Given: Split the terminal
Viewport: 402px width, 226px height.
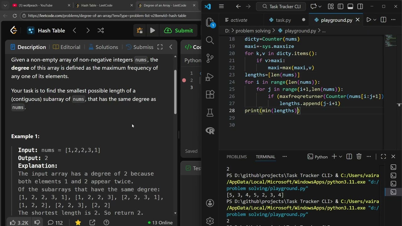Looking at the screenshot, I should [349, 156].
